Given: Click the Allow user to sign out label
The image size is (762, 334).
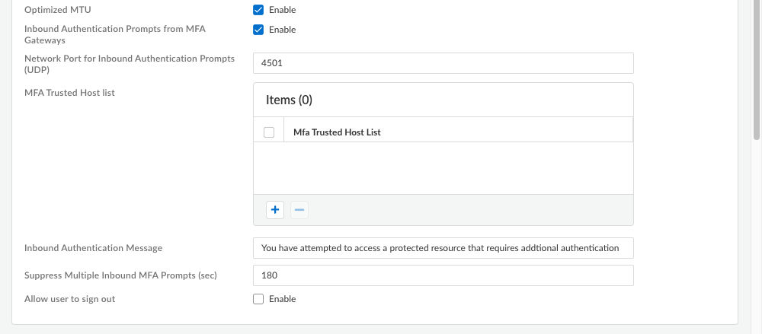Looking at the screenshot, I should [x=69, y=299].
